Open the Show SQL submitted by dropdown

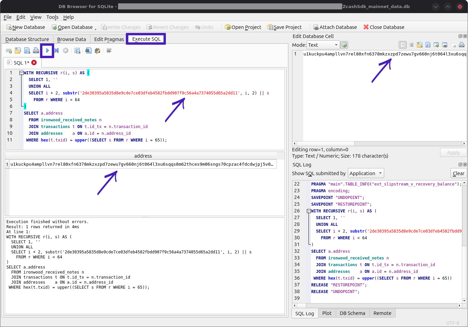point(366,173)
